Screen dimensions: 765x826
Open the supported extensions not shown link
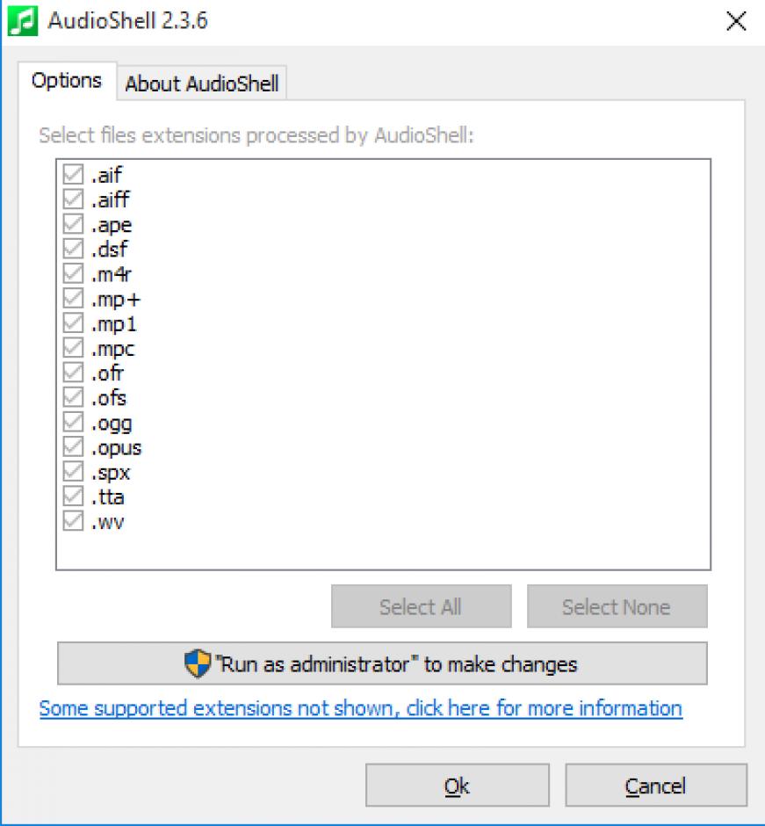(x=361, y=708)
